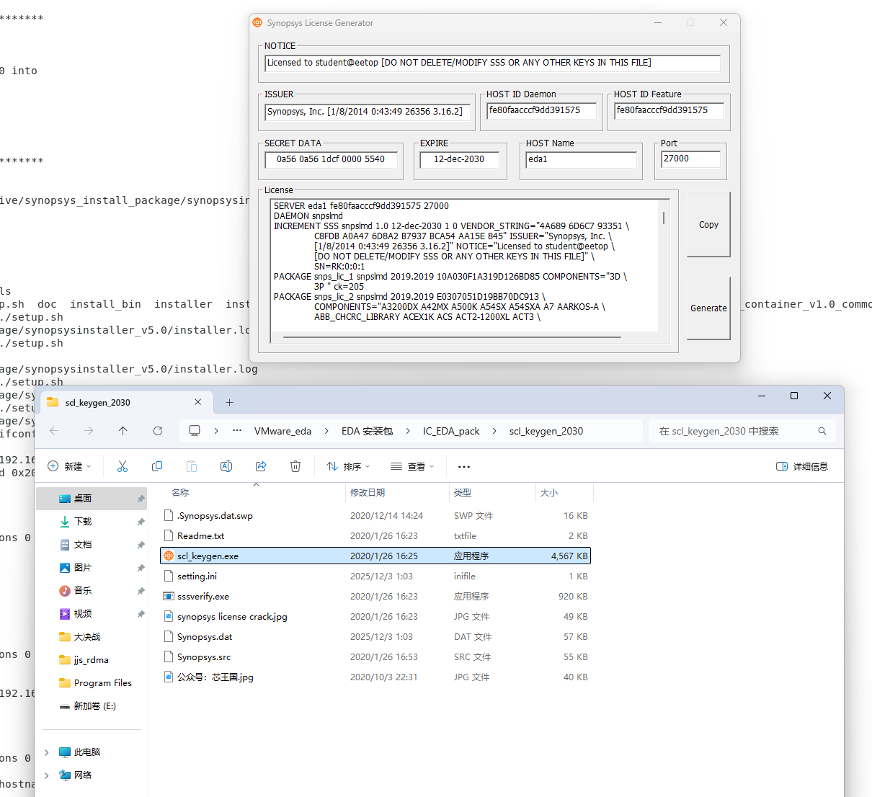Click the Copy button in License Generator
This screenshot has width=872, height=797.
(708, 224)
